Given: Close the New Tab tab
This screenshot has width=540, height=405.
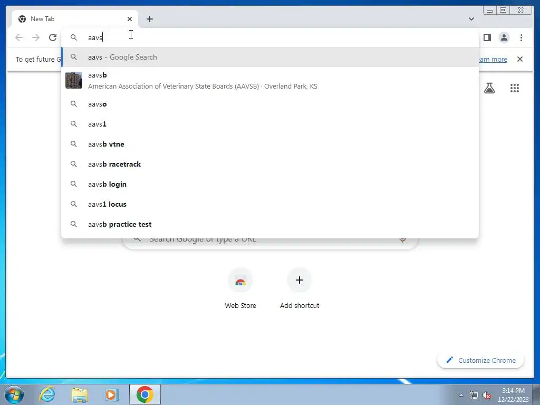Looking at the screenshot, I should pos(130,19).
